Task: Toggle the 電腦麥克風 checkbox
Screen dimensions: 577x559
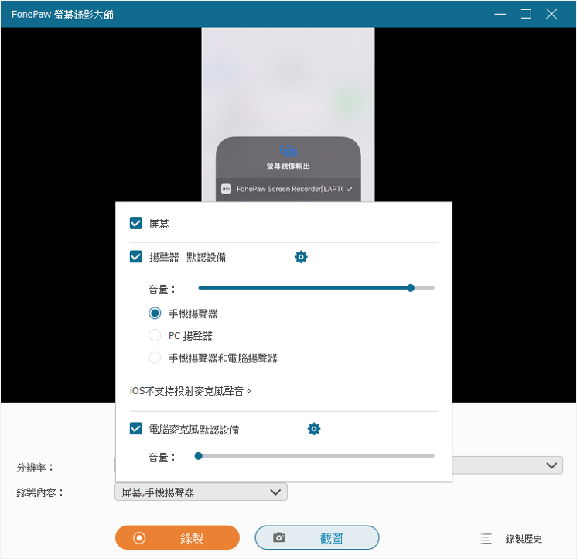Action: (136, 429)
